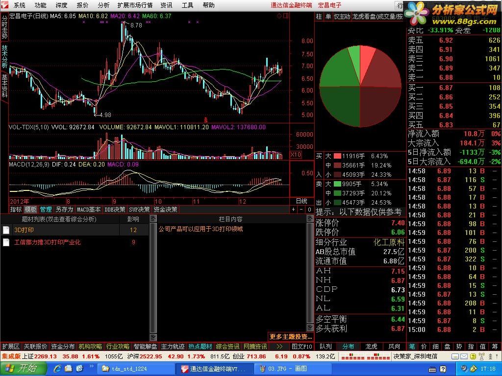Open the 帮助 menu
The image size is (502, 376).
tap(208, 5)
